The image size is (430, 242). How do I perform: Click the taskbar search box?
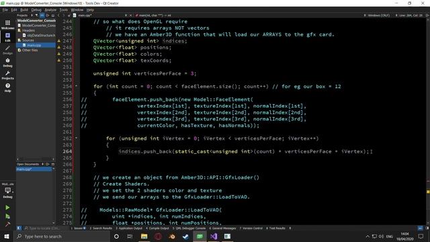click(x=62, y=237)
